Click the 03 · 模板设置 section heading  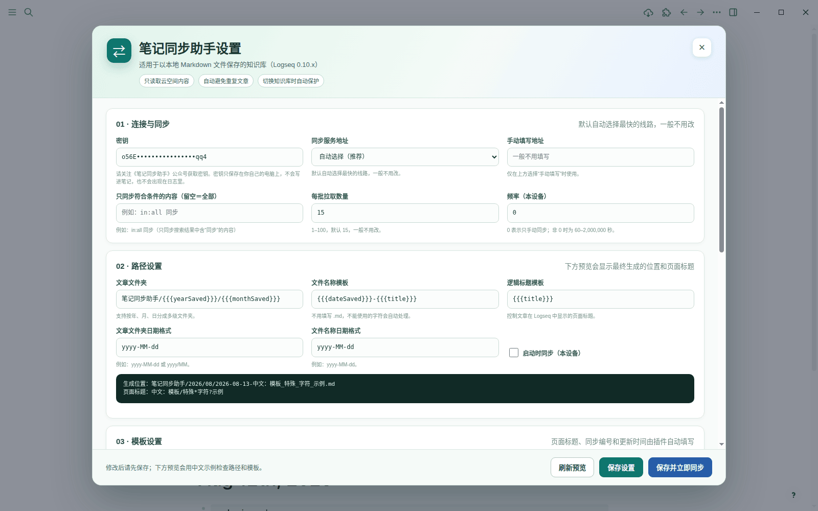[x=139, y=442]
